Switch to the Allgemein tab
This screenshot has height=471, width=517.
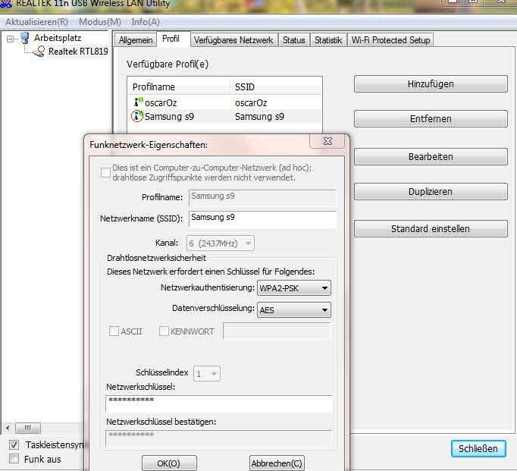coord(136,40)
